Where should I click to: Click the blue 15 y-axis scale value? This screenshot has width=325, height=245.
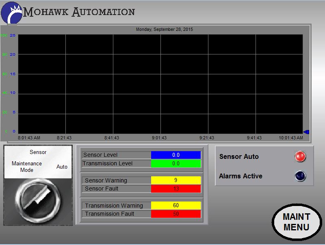pos(13,74)
